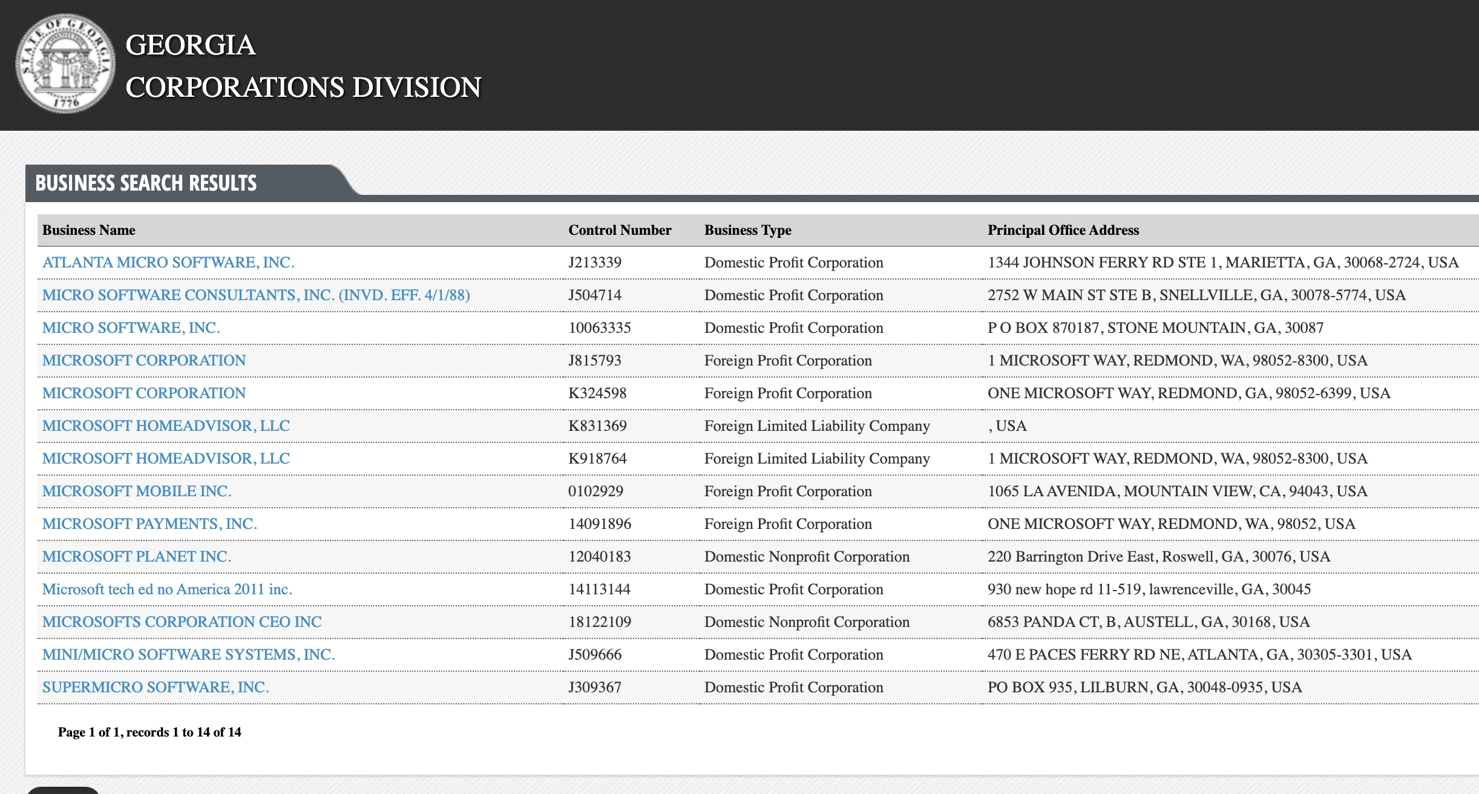Select control number J504714
Viewport: 1479px width, 794px height.
[595, 295]
